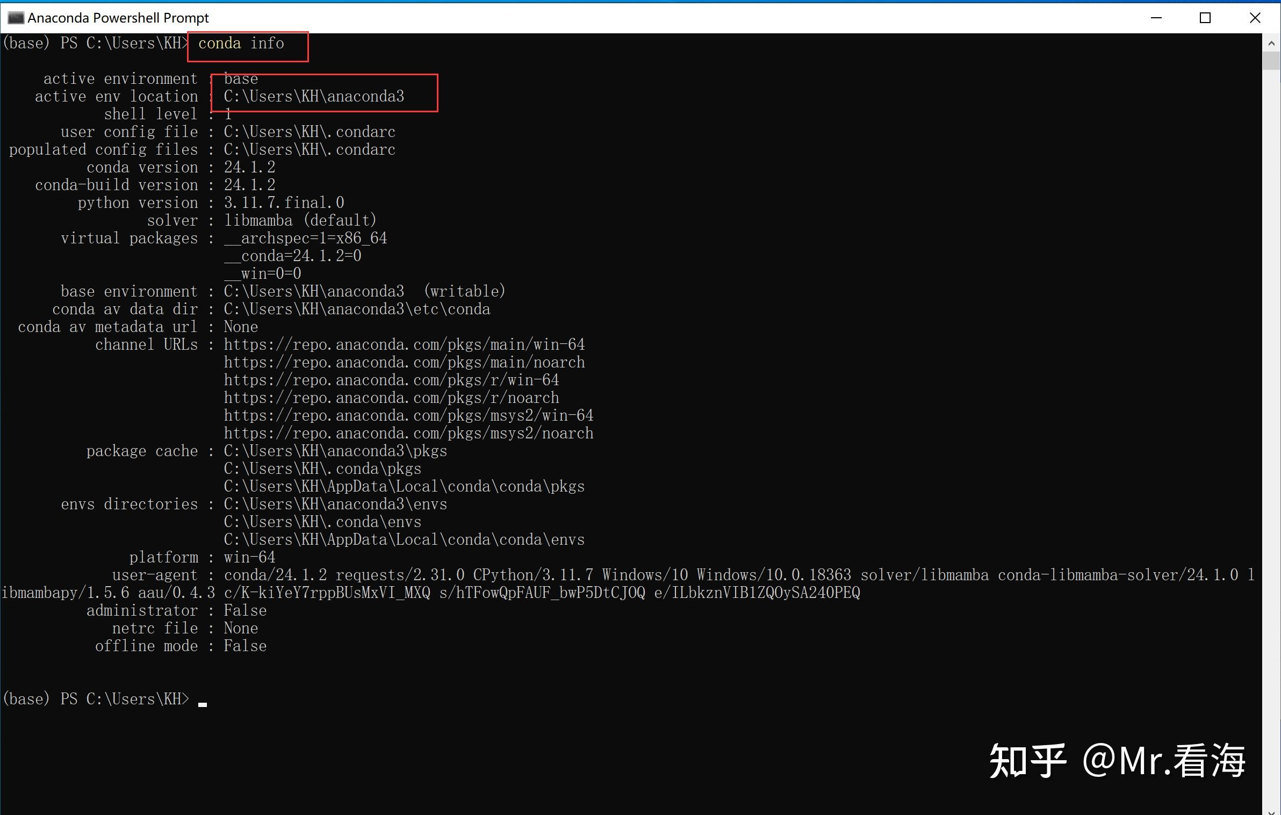Click the maximize button

1206,18
